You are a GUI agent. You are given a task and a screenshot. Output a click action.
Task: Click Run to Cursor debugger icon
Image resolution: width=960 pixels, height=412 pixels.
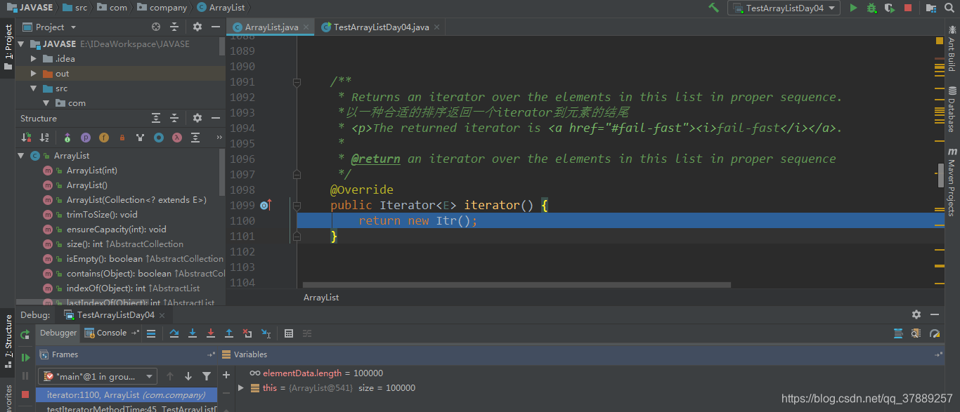(x=266, y=333)
